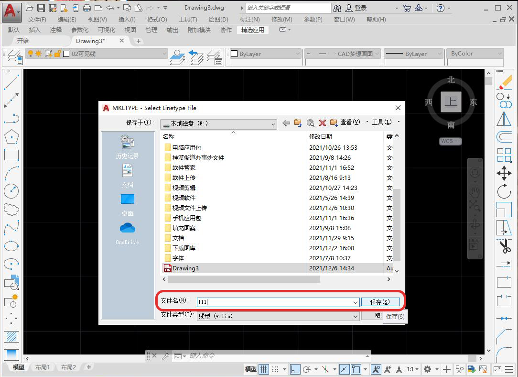Toggle layer lock padlock icon

(57, 54)
